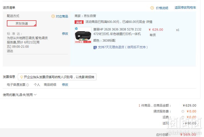Click the 总商品金额 ¥629.00 value
Screen dimensions: 204x137
(189, 105)
